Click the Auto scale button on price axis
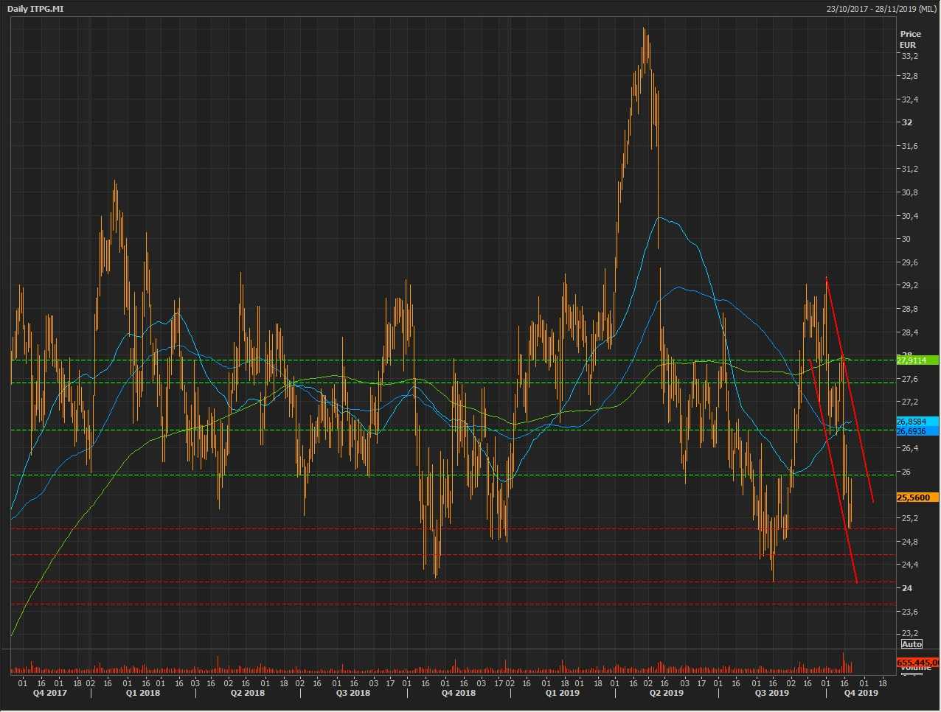 coord(912,644)
